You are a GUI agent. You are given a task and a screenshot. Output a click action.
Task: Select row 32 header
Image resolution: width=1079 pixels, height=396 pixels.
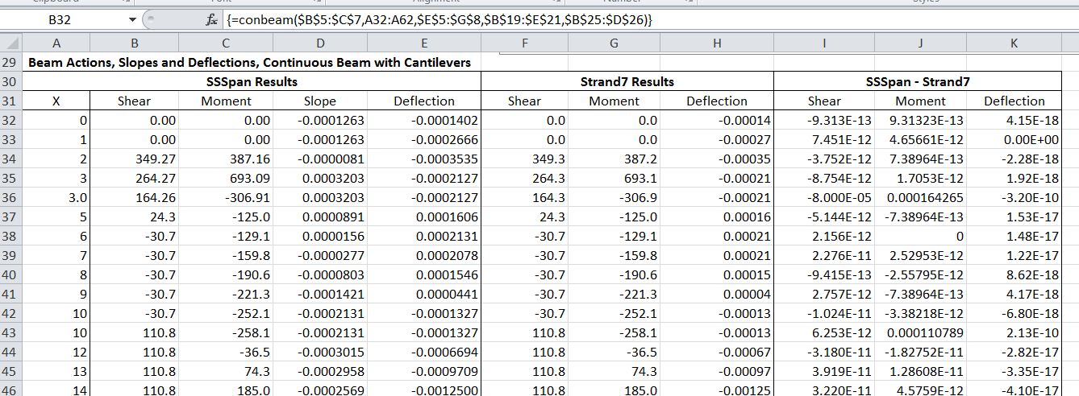(x=10, y=121)
